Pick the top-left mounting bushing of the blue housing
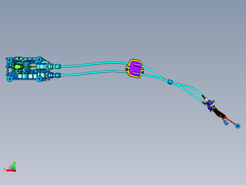Image resolution: width=246 pixels, height=185 pixels. [9, 60]
